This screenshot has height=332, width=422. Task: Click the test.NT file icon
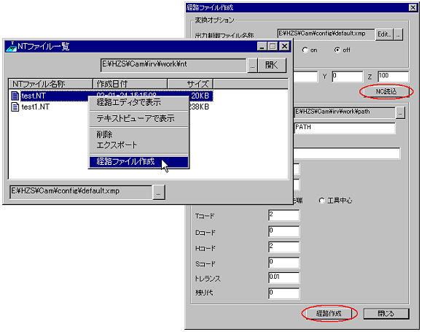[15, 96]
